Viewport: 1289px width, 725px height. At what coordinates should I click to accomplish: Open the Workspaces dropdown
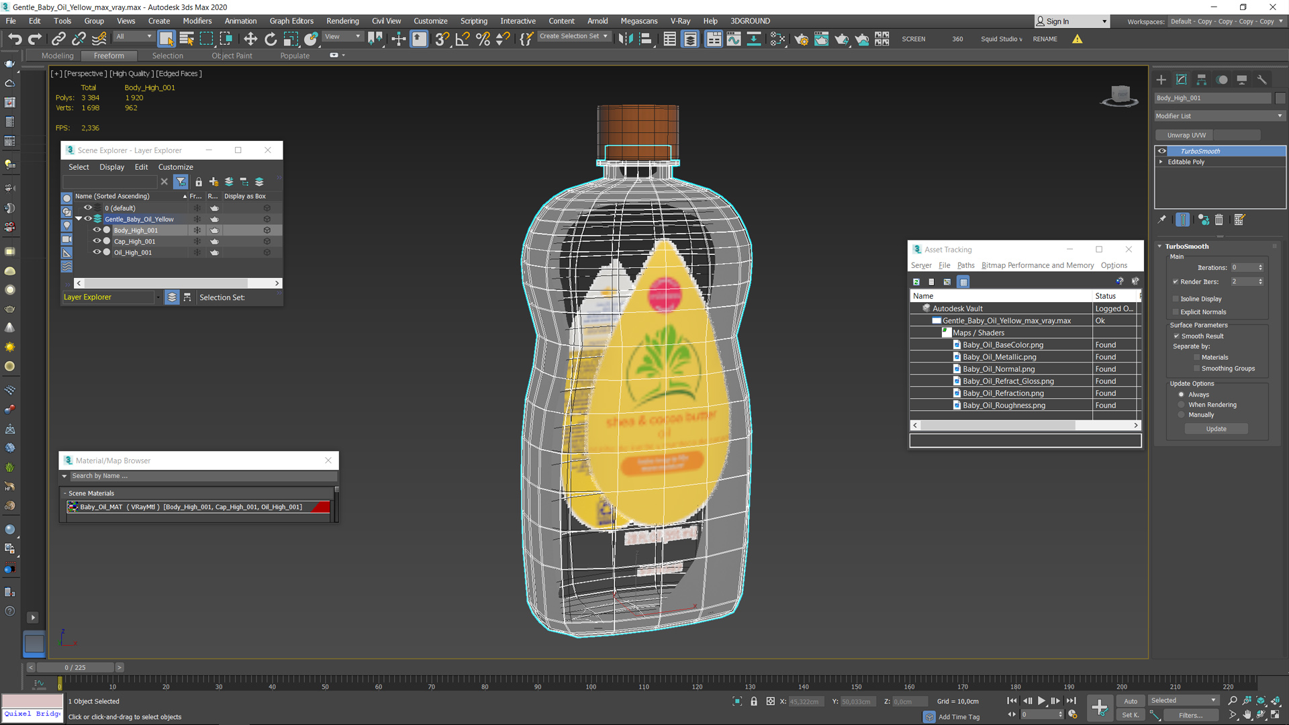pyautogui.click(x=1227, y=21)
